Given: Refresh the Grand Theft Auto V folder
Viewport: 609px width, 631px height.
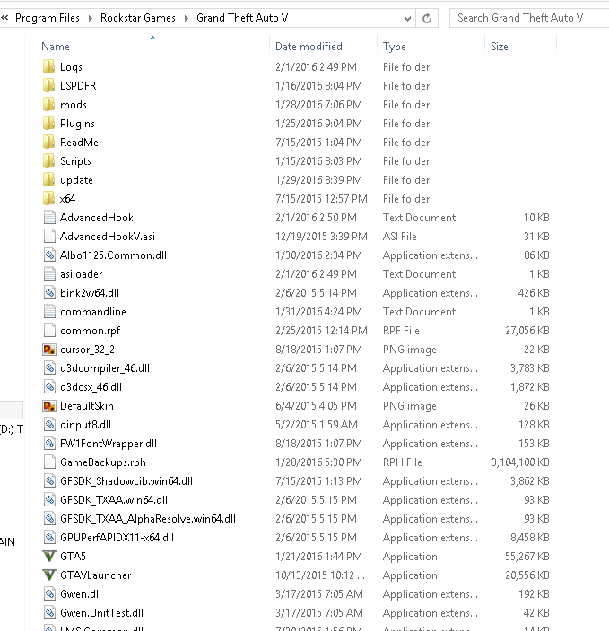Looking at the screenshot, I should pyautogui.click(x=427, y=18).
